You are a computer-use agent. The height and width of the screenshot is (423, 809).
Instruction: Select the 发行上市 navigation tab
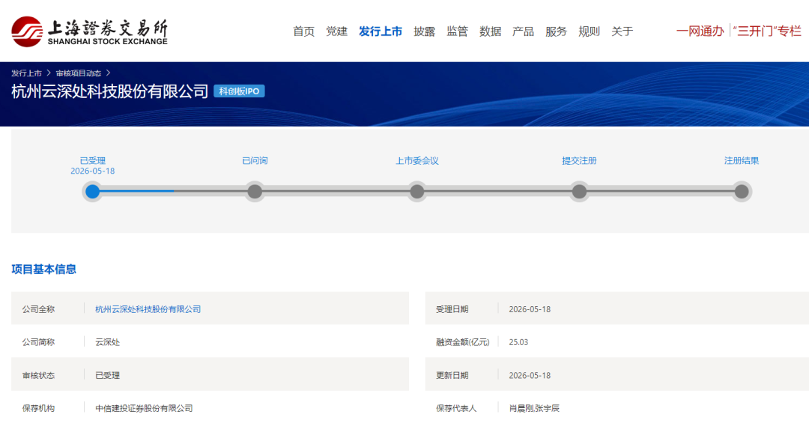point(381,31)
